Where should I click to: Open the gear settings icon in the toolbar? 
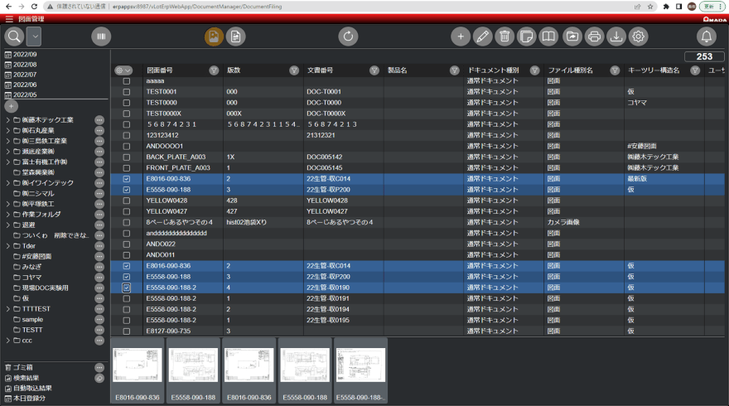coord(639,36)
